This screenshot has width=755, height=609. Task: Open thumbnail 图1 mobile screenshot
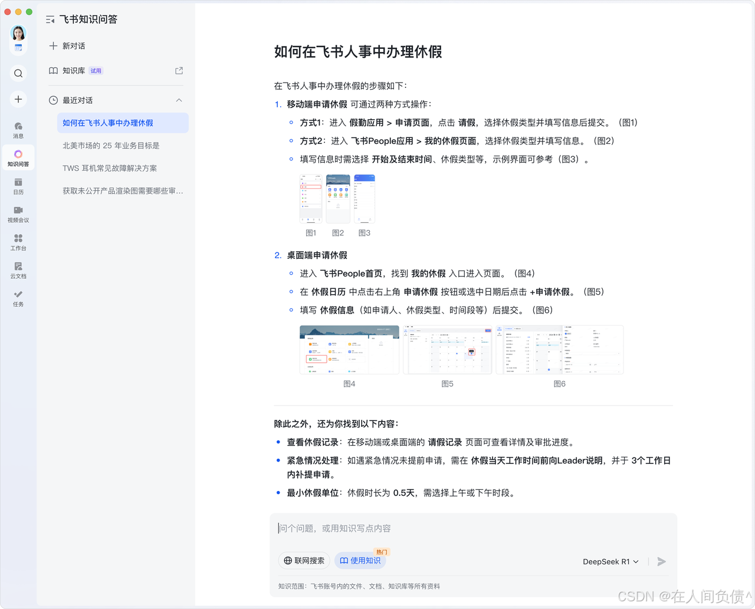coord(311,199)
